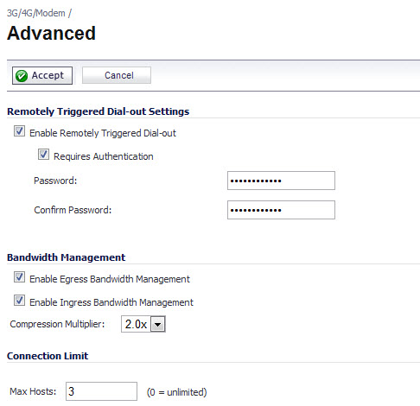
Task: Click the Bandwidth Management section heading
Action: tap(67, 257)
